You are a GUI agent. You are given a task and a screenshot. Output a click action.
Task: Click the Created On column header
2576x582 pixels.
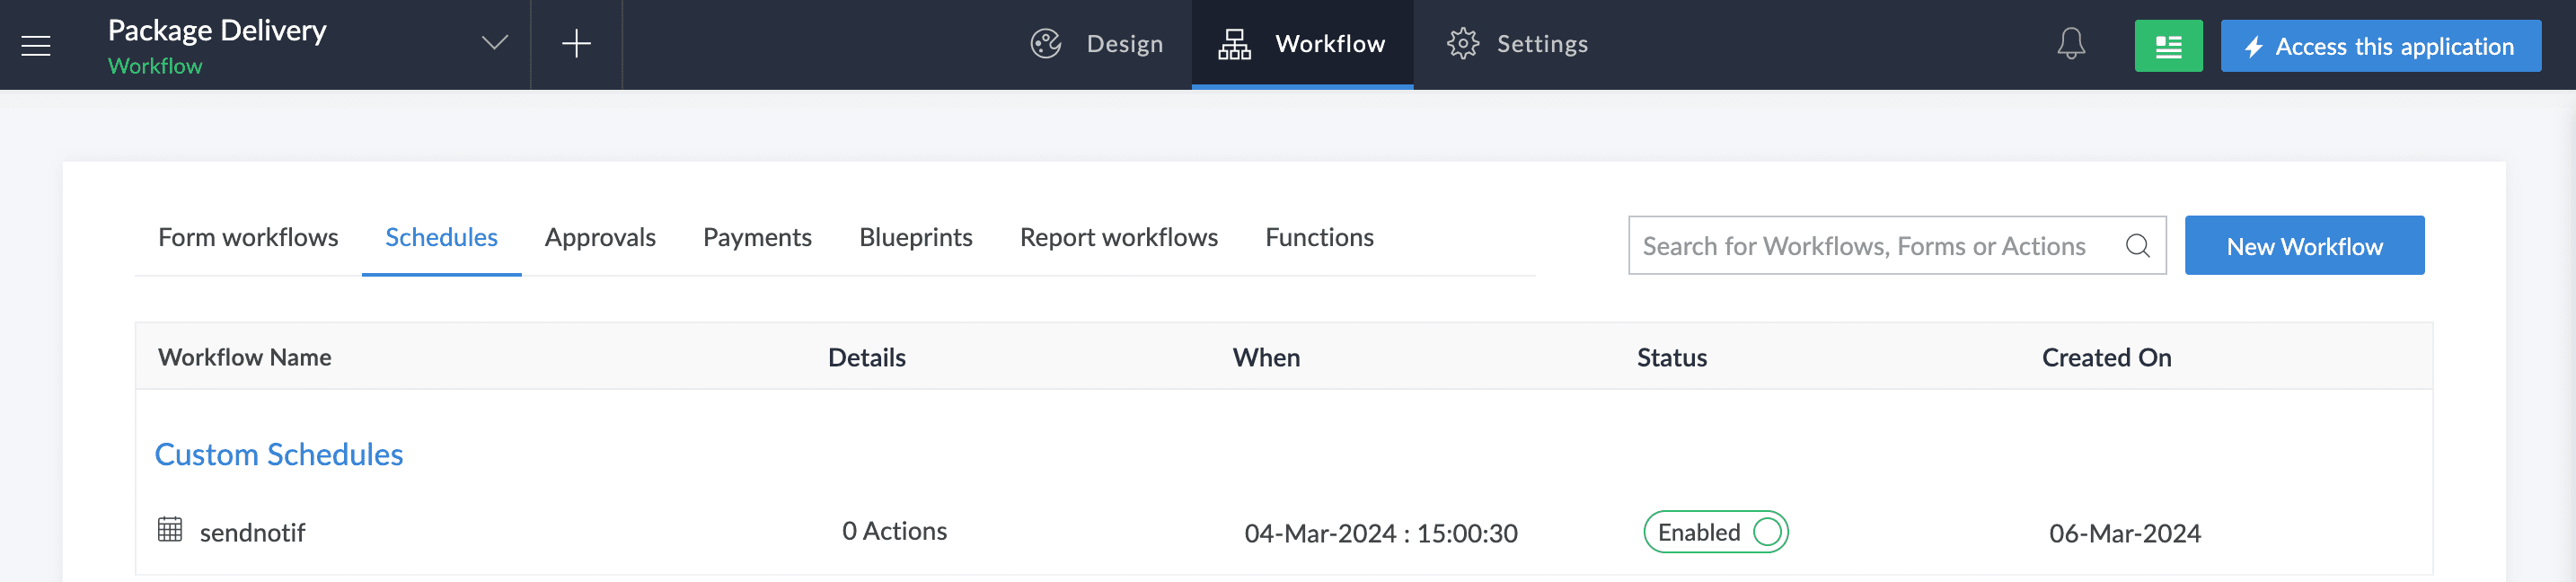tap(2106, 357)
